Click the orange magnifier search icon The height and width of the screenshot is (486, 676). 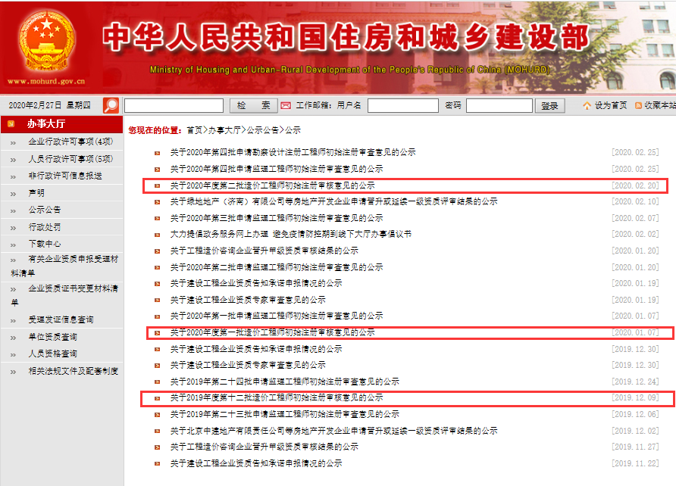[x=111, y=105]
